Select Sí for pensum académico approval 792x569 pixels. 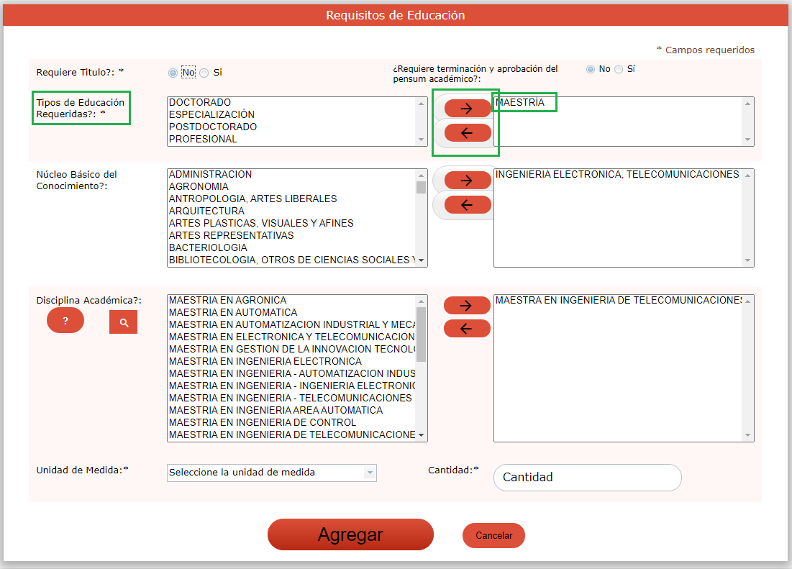[619, 70]
